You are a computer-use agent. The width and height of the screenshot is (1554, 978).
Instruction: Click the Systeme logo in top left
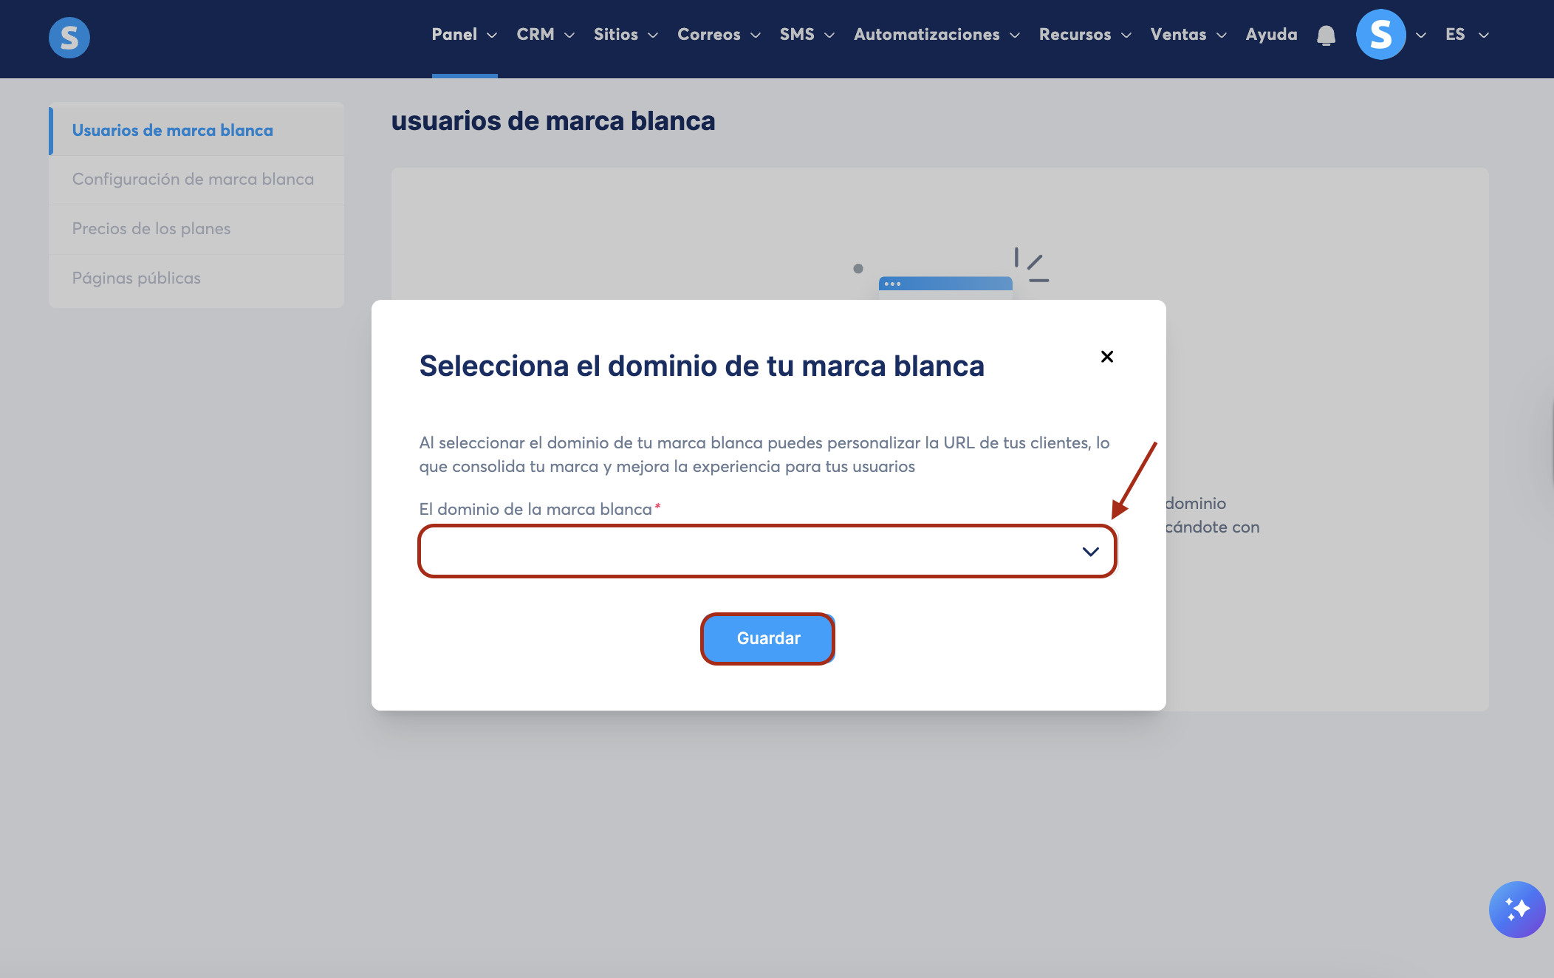(69, 37)
